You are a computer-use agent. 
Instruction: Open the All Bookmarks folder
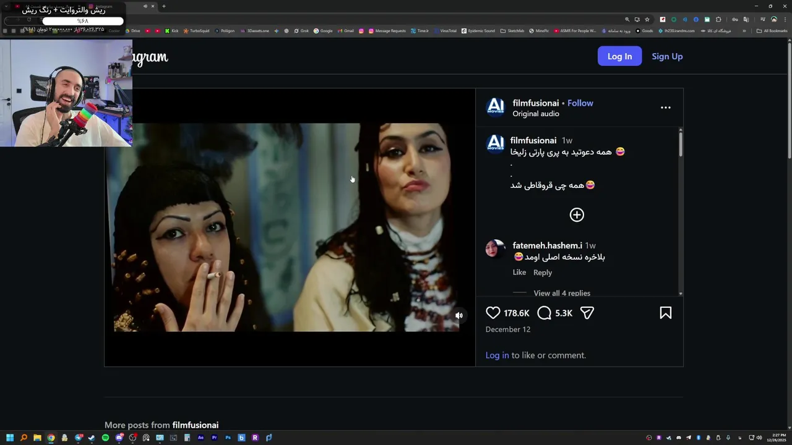tap(772, 31)
